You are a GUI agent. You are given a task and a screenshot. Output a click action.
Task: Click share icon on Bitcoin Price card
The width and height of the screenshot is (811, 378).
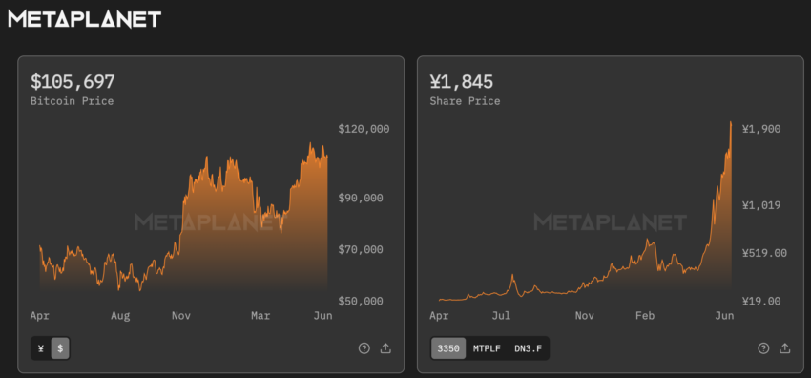(x=385, y=348)
